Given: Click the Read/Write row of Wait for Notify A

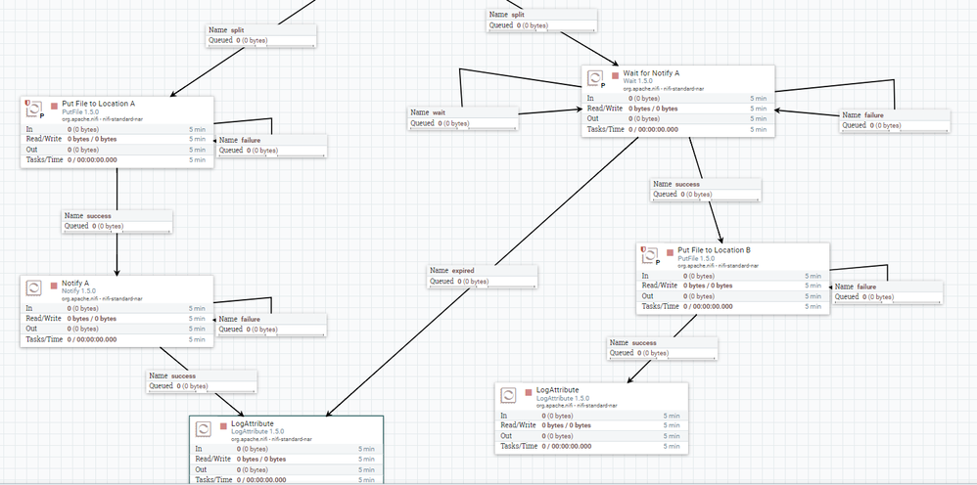Looking at the screenshot, I should 677,109.
